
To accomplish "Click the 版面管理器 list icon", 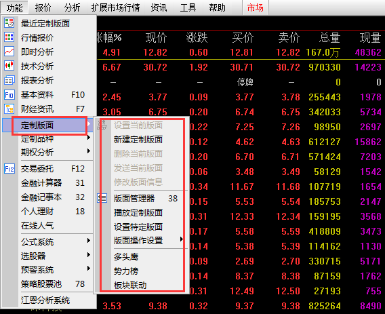I will coord(102,198).
